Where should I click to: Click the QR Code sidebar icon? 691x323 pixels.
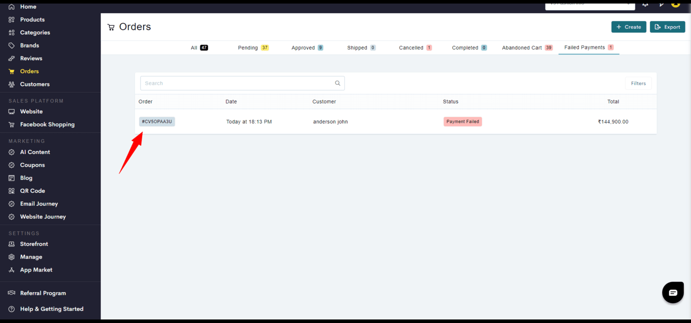coord(12,191)
